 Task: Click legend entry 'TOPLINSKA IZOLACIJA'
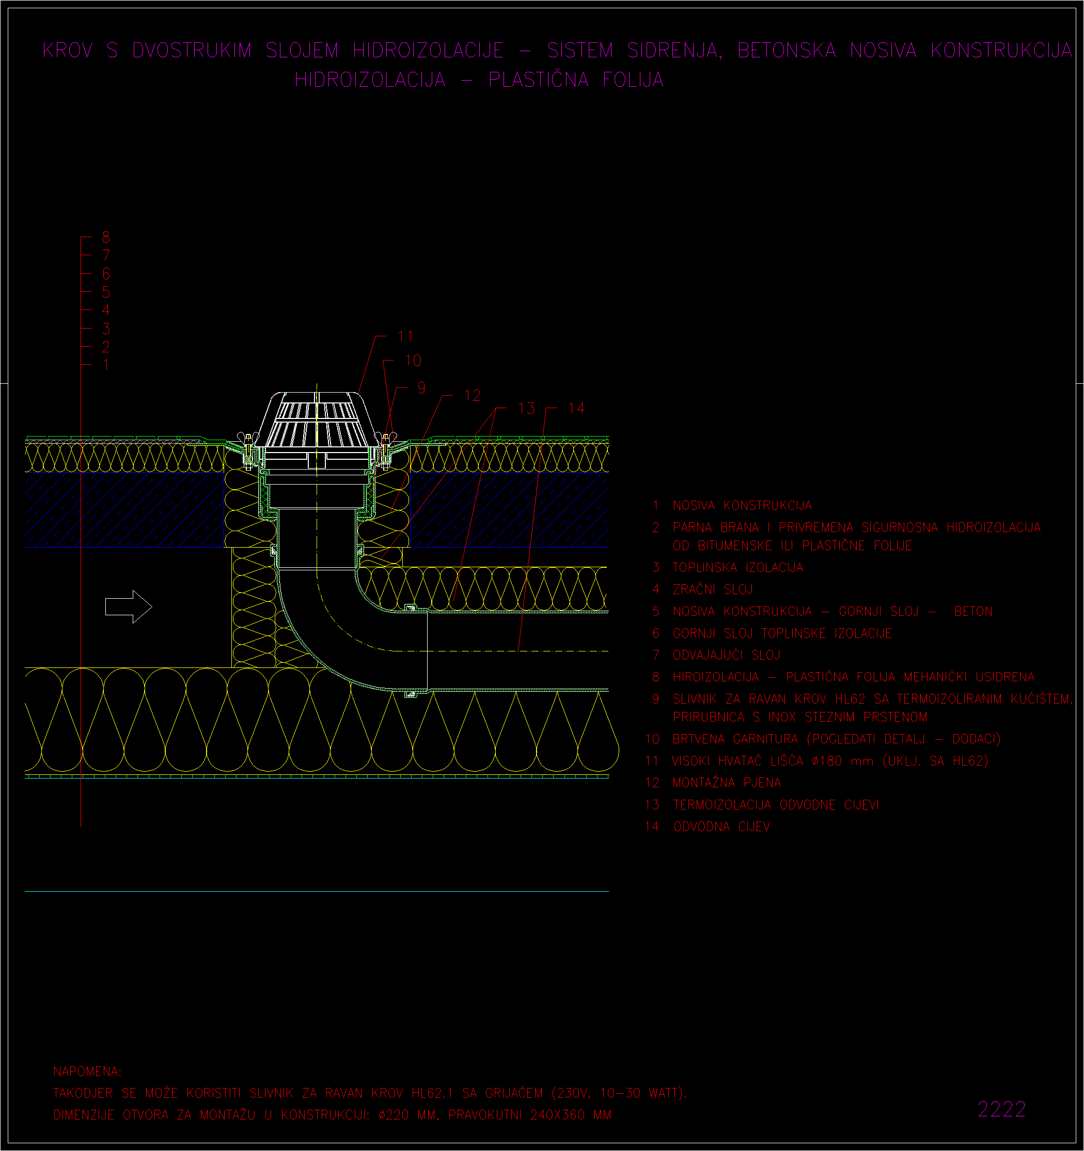[738, 567]
